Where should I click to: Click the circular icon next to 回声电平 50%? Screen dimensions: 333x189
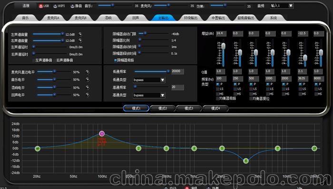pos(88,95)
